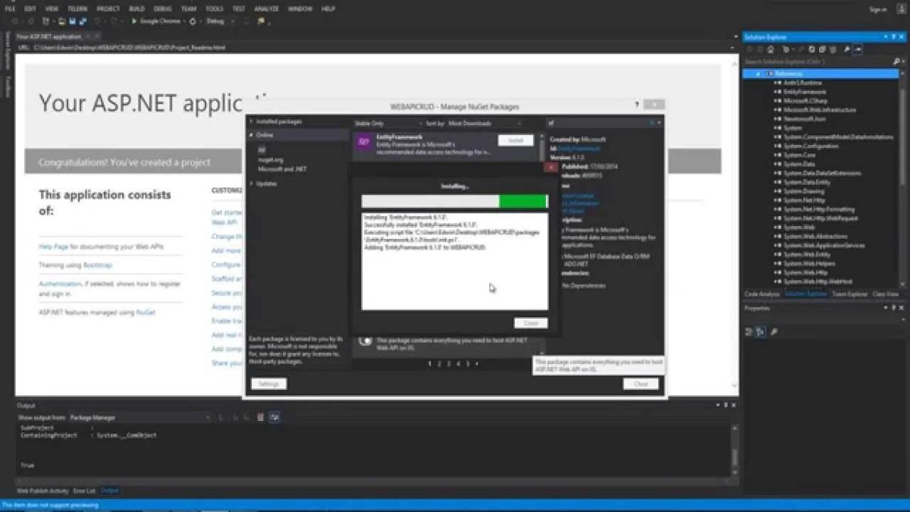Switch to the Web Publish Activity tab
This screenshot has height=512, width=910.
tap(42, 491)
